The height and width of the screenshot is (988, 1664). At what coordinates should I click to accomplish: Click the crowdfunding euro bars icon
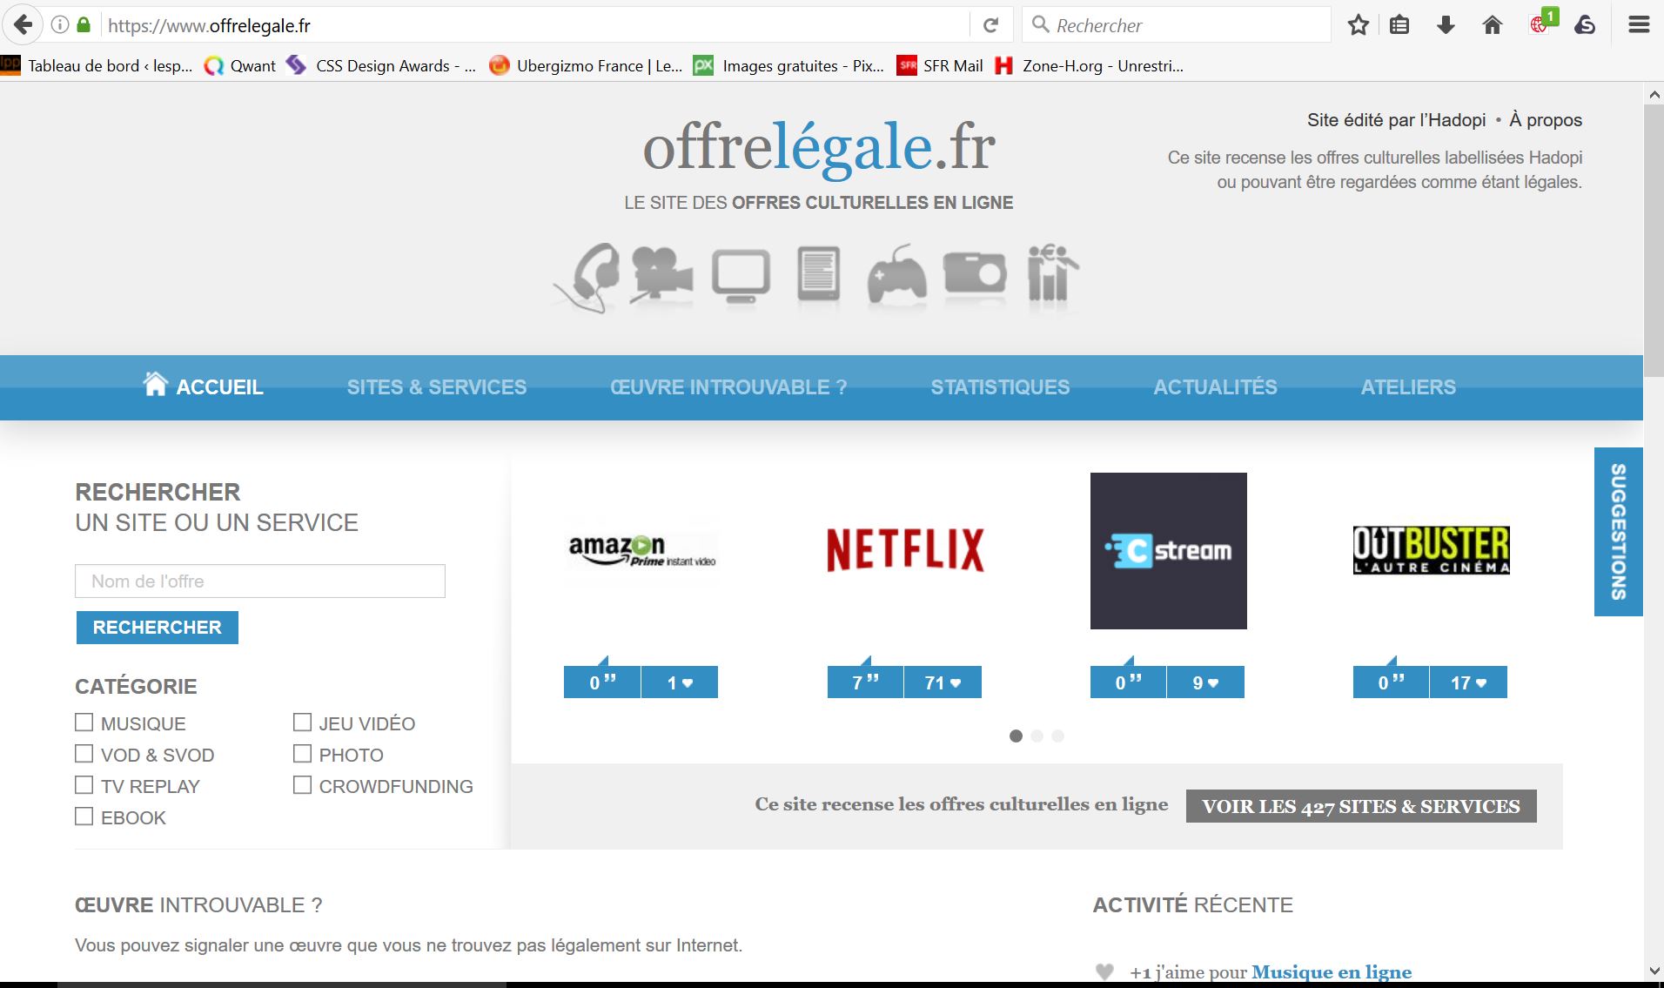(x=1052, y=273)
